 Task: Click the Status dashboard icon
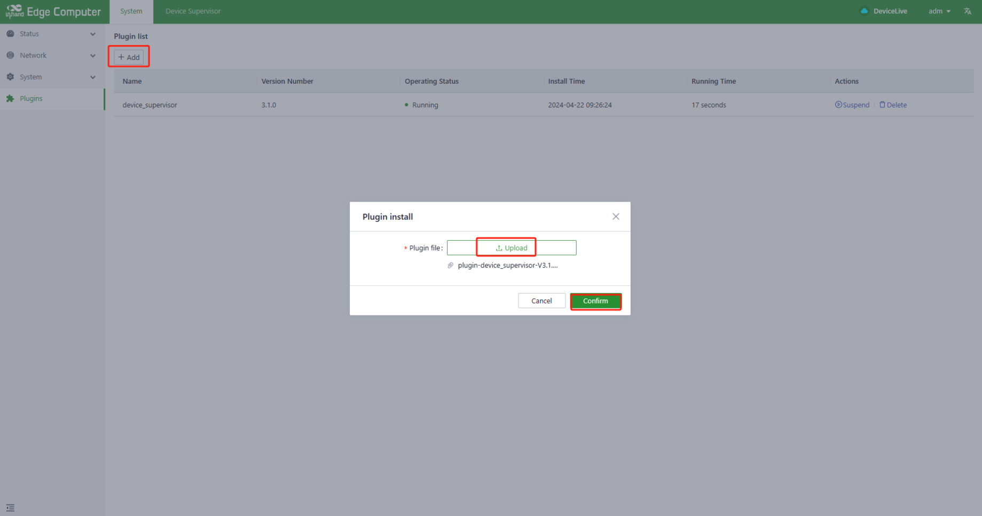pos(10,34)
